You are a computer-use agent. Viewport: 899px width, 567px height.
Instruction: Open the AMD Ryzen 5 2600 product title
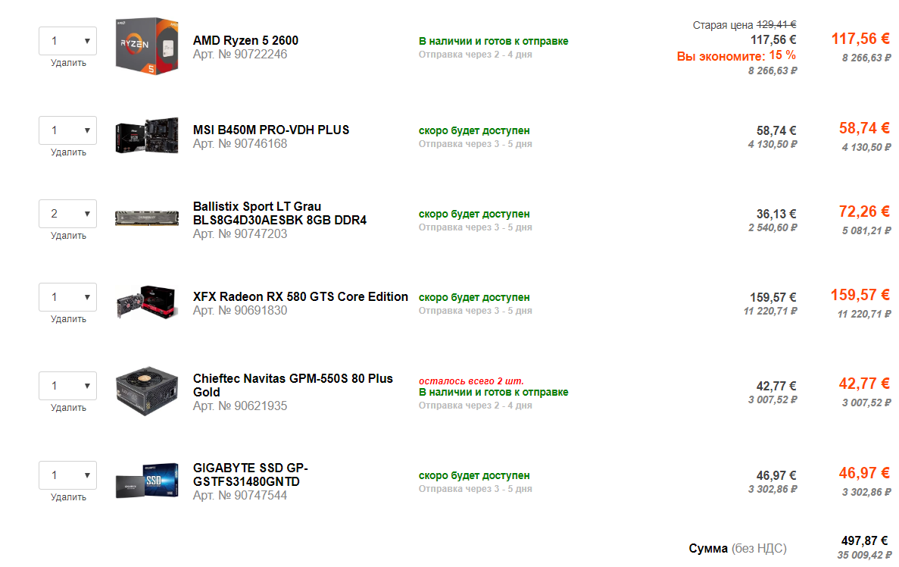click(x=245, y=40)
